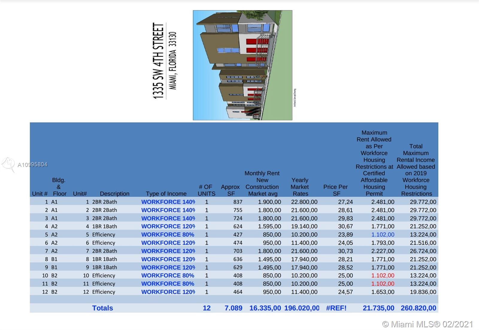Click price per SF value 24,57

tap(345, 292)
